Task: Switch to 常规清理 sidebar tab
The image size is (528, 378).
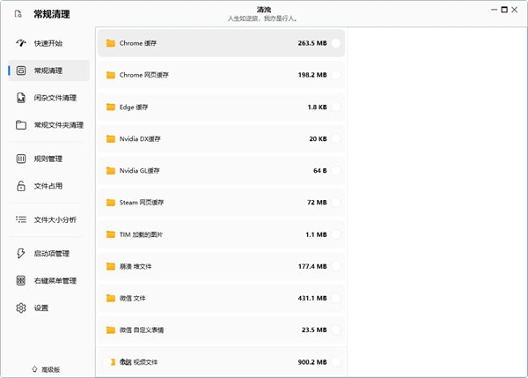Action: (x=48, y=70)
